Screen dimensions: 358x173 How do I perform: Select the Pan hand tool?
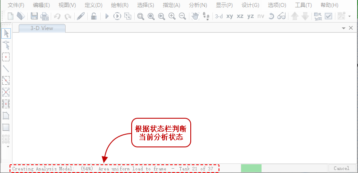(195, 16)
